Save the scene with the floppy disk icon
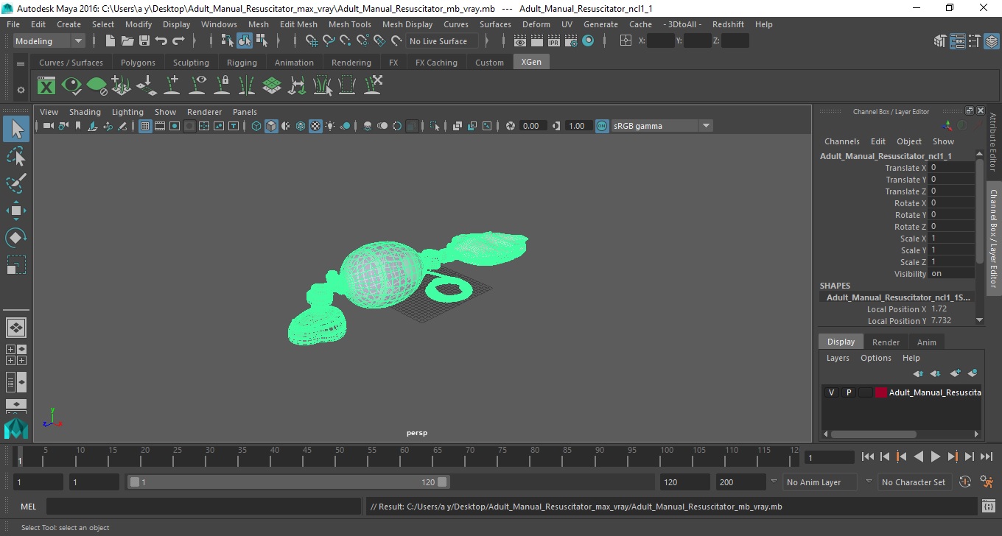1002x536 pixels. 144,41
